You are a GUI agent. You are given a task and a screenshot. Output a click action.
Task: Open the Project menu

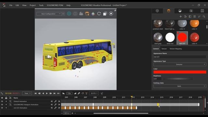pos(32,5)
